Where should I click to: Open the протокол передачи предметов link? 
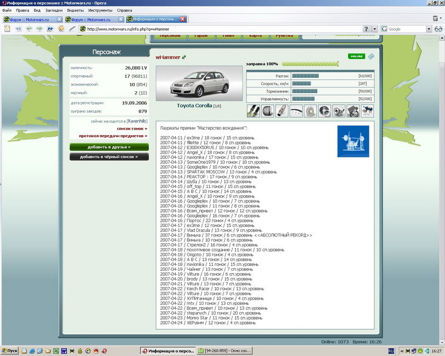tap(113, 136)
